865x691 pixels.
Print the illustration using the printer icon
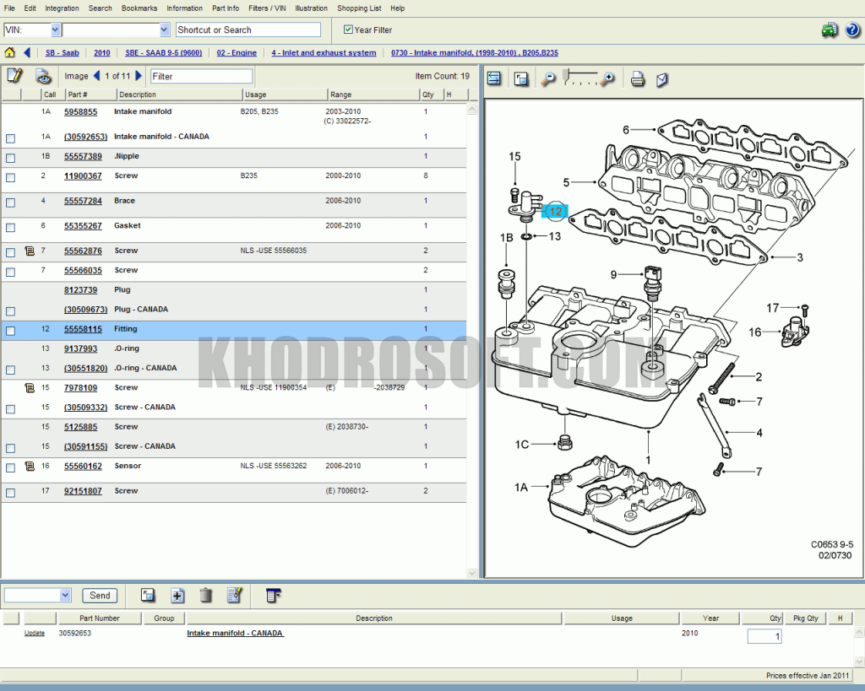point(638,78)
